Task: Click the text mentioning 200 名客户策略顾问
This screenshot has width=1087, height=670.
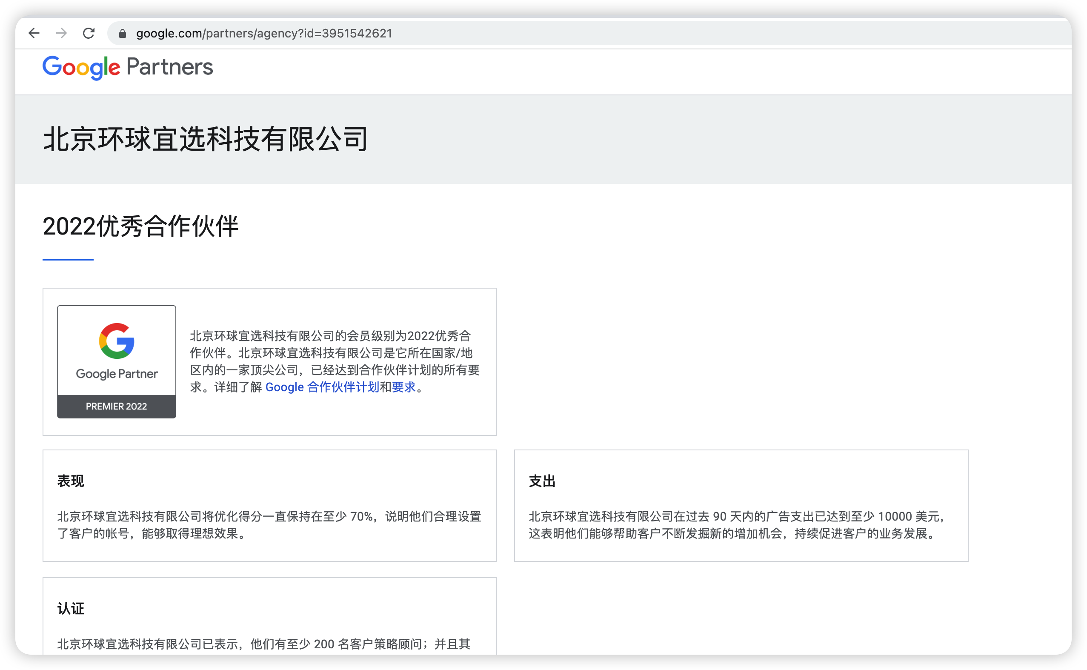Action: 263,644
